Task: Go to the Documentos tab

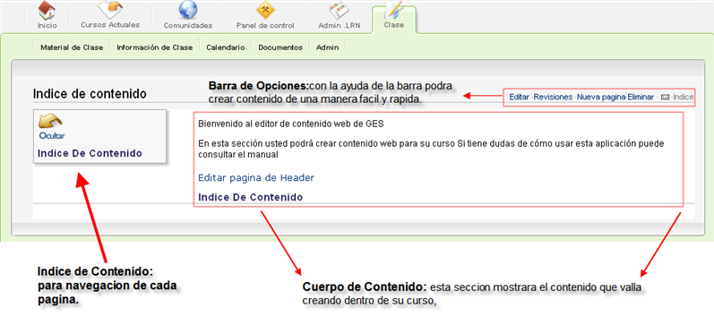Action: click(x=280, y=47)
